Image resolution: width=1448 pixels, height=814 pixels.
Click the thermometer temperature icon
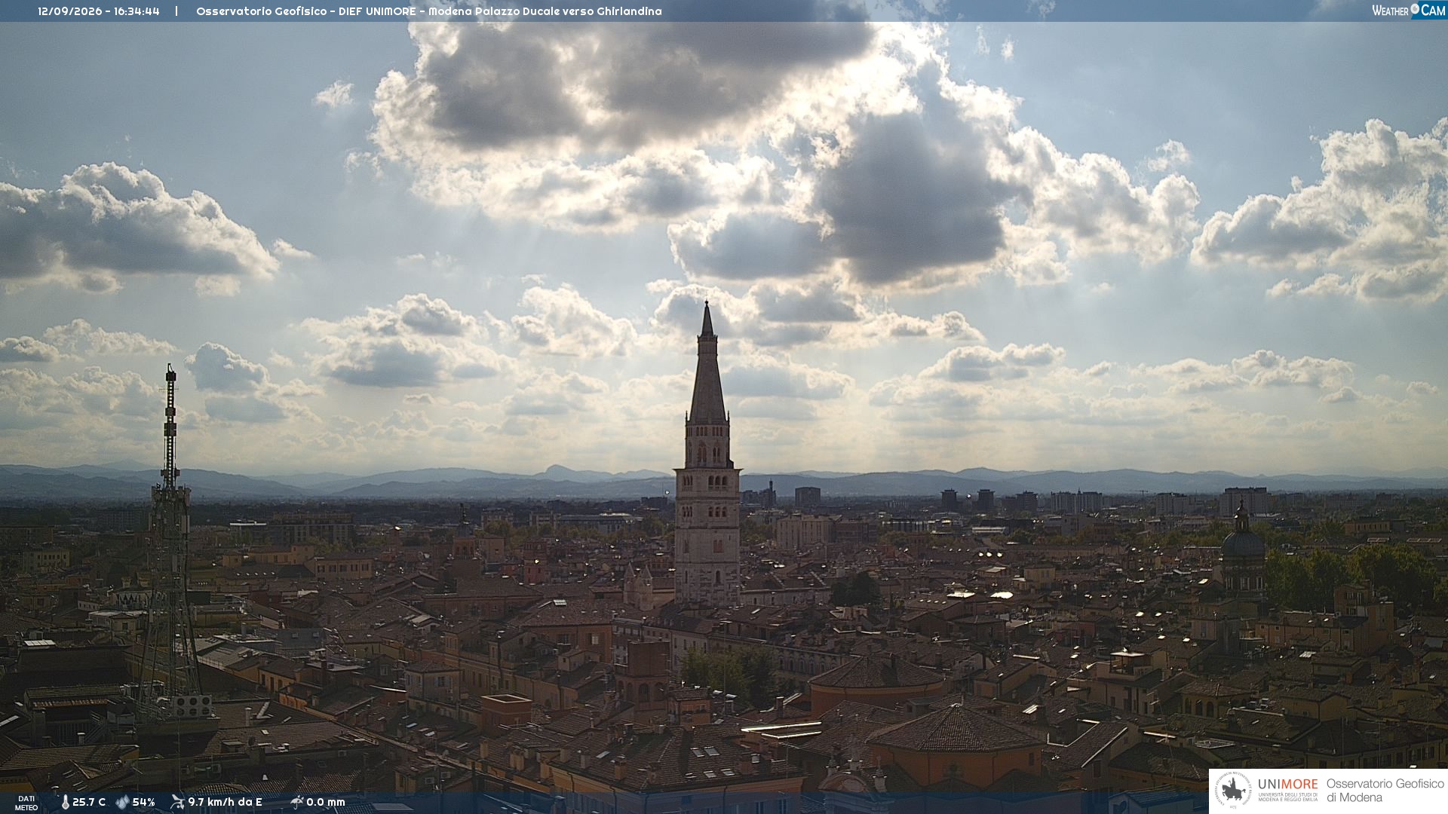[66, 803]
